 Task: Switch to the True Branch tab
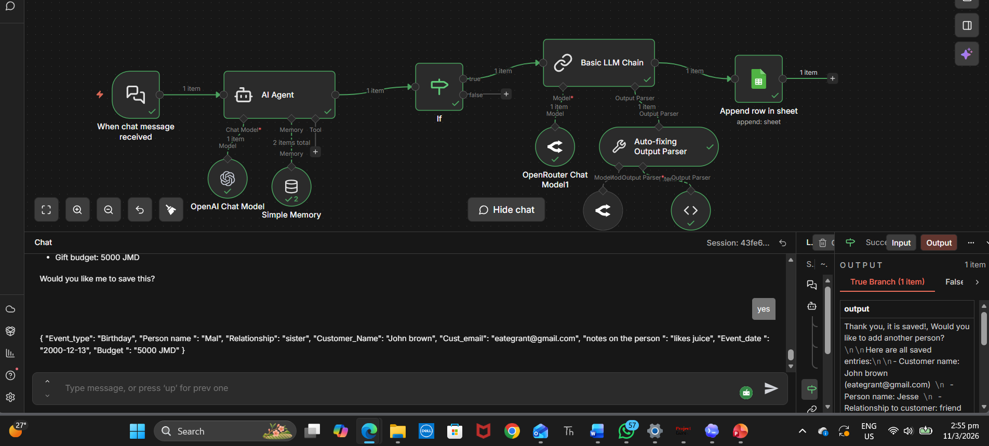click(887, 282)
